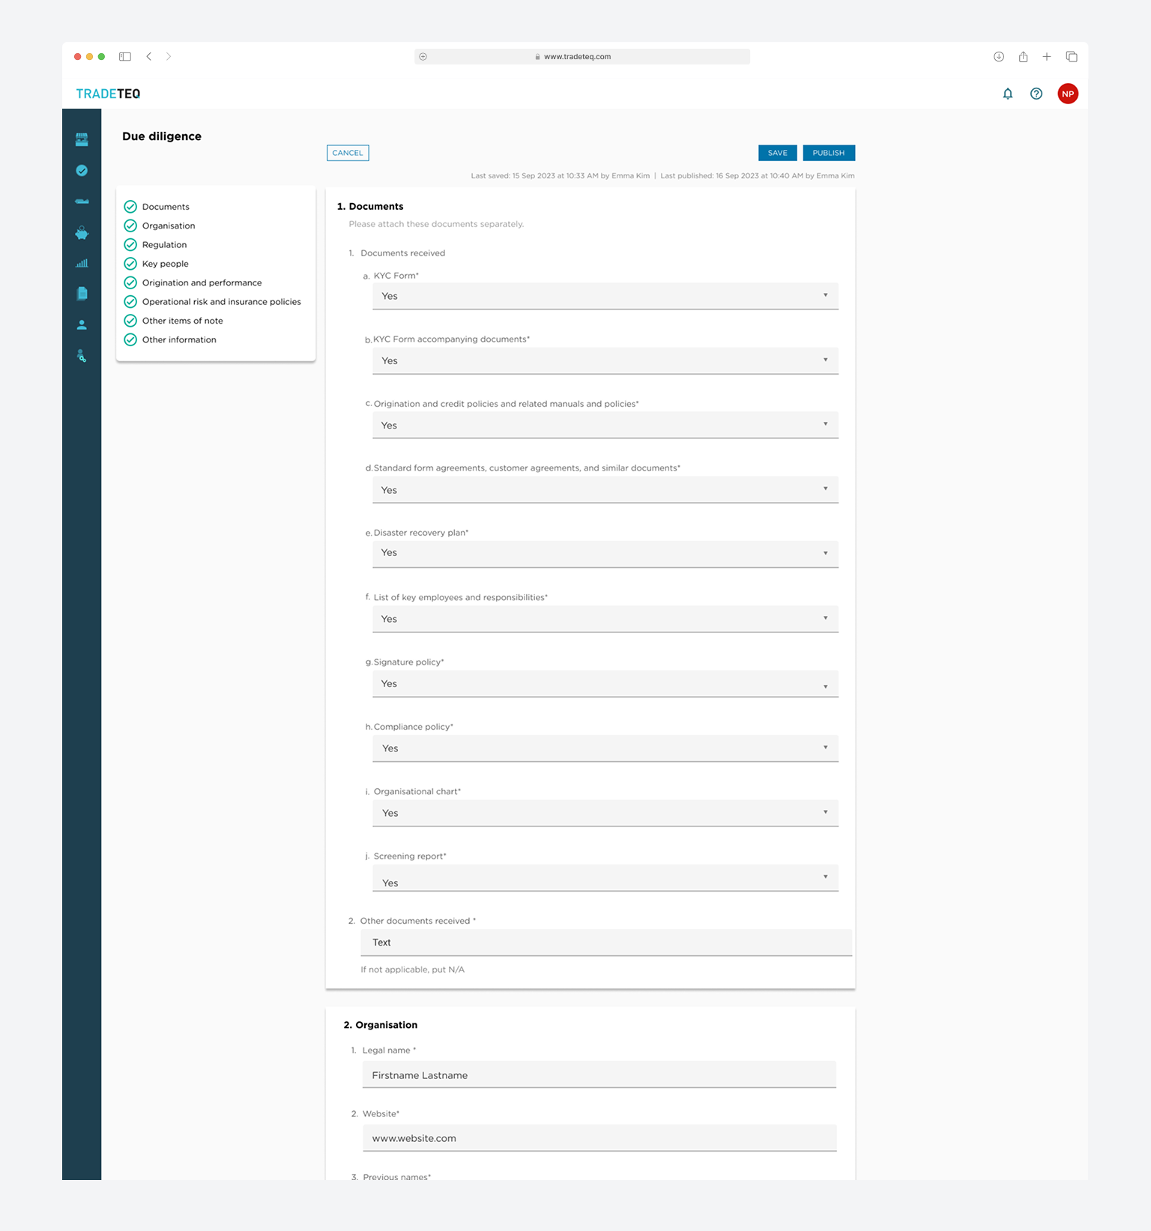Open the bar chart analytics sidebar icon
Screen dimensions: 1151x1231
[x=82, y=263]
